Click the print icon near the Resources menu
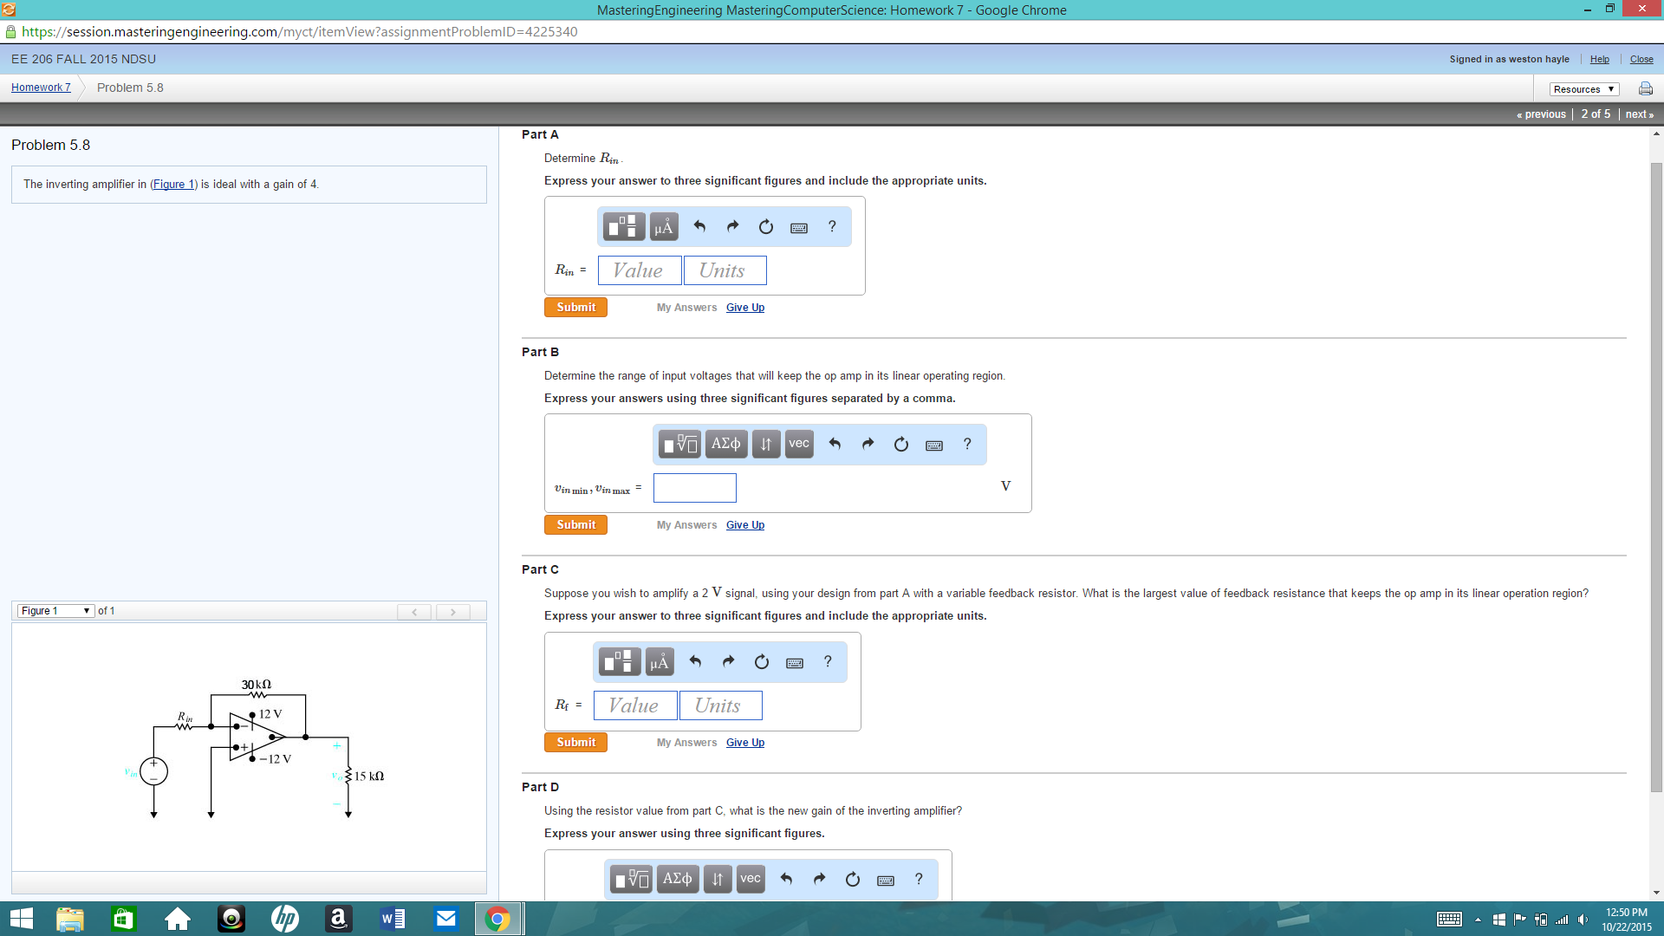This screenshot has width=1664, height=936. point(1644,88)
